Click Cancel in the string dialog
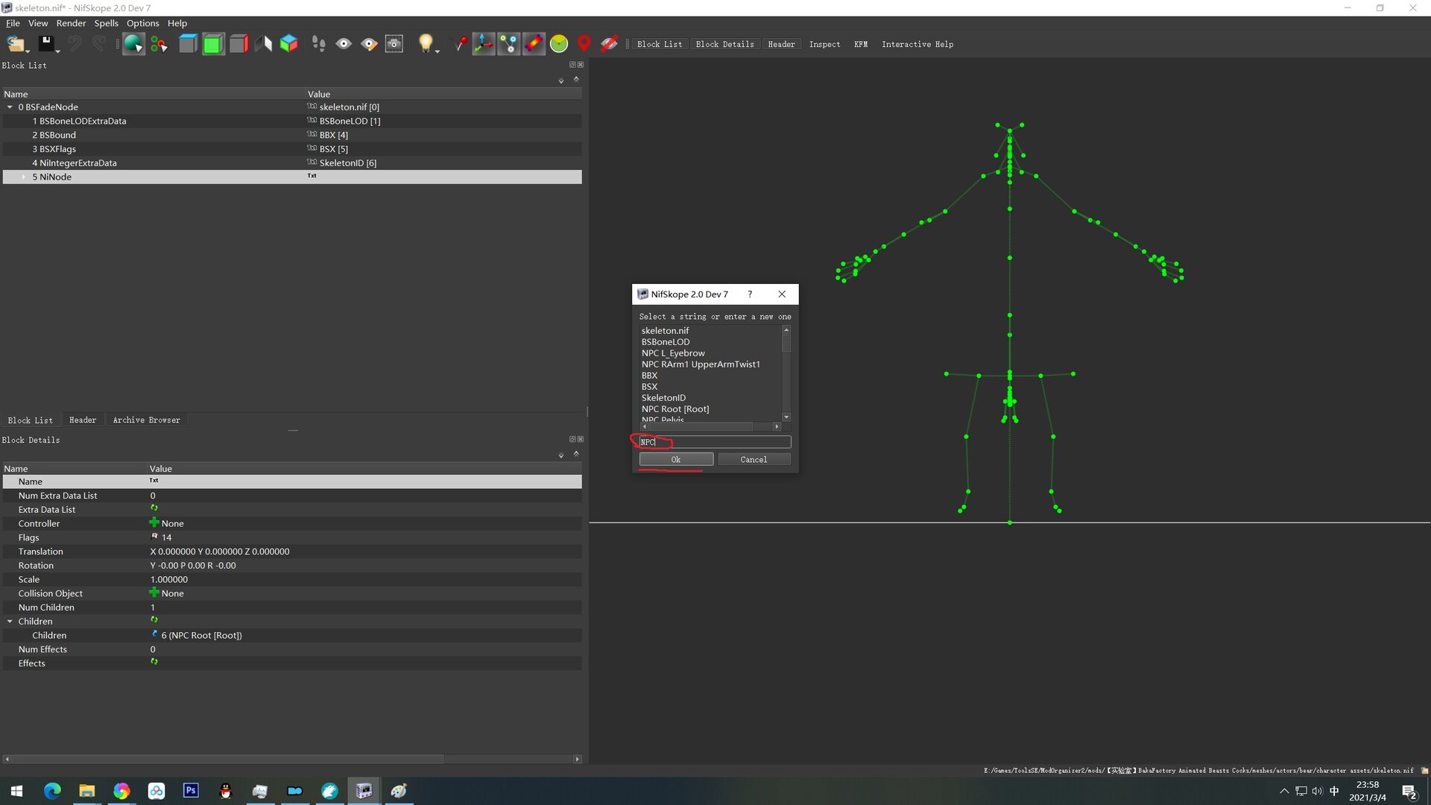Screen dimensions: 1431x805 coord(754,460)
